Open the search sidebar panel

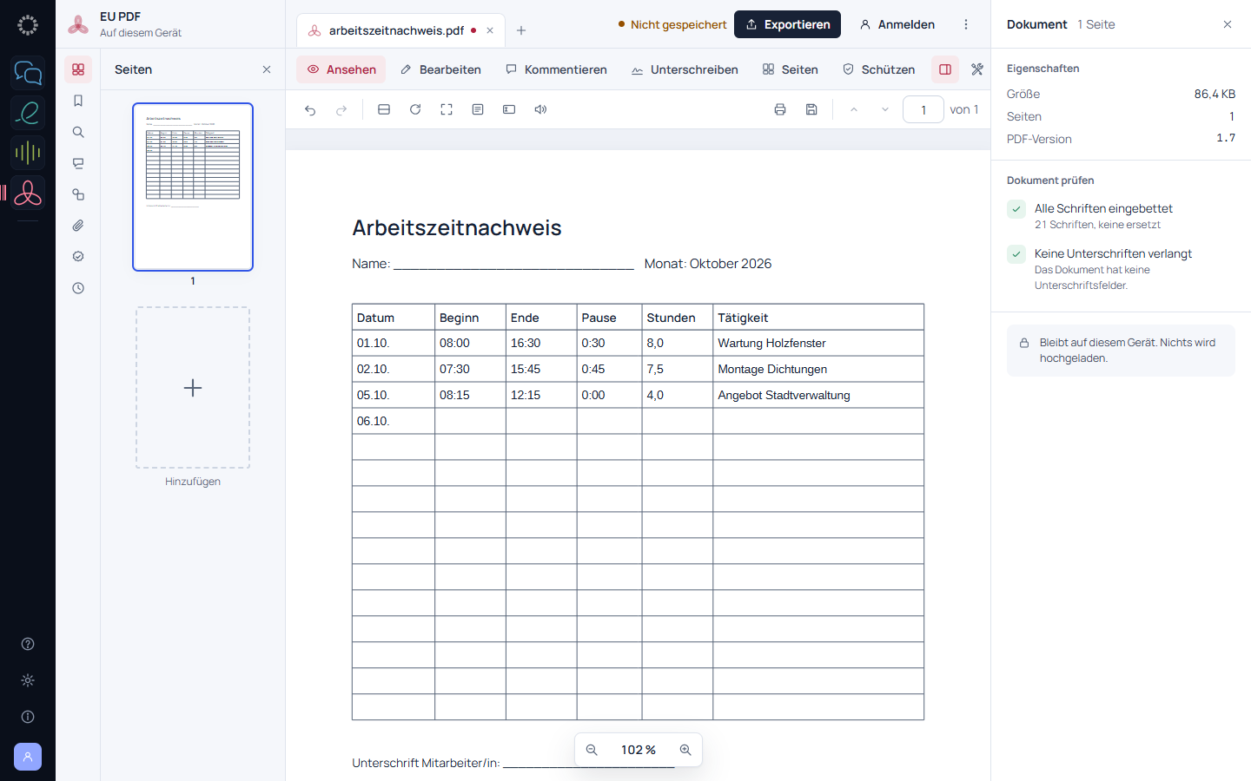[x=78, y=132]
